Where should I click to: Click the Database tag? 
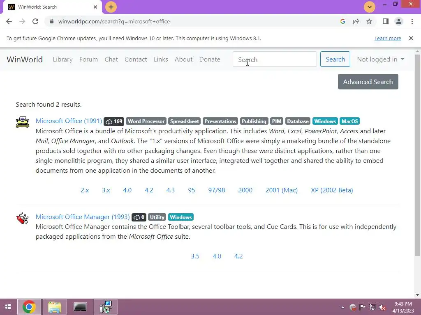(x=298, y=121)
